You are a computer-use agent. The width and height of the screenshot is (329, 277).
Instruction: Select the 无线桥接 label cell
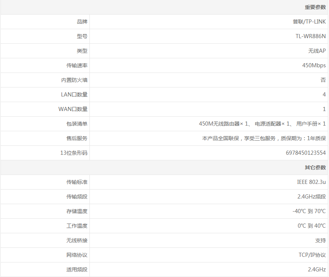pos(45,240)
